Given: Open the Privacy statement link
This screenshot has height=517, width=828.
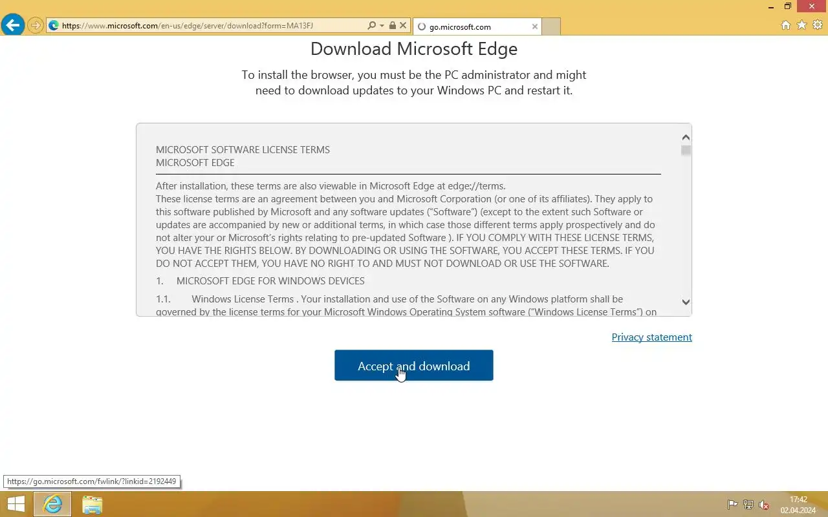Looking at the screenshot, I should click(652, 337).
